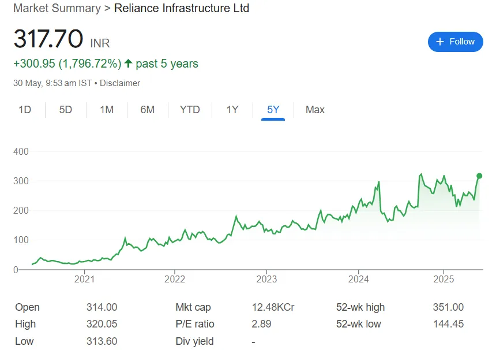This screenshot has height=350, width=496.
Task: Click the 2023 x-axis label
Action: (x=266, y=279)
